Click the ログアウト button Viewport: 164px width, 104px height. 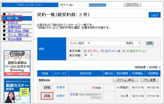coord(132,5)
